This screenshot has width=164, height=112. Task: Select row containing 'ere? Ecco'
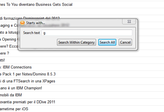[9, 46]
